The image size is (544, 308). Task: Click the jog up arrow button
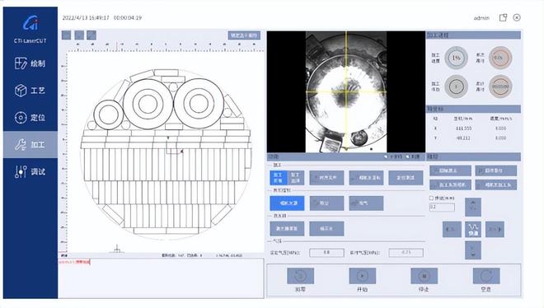click(x=473, y=207)
